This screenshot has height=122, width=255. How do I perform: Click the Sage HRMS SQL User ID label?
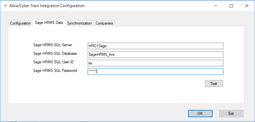[x=54, y=62]
